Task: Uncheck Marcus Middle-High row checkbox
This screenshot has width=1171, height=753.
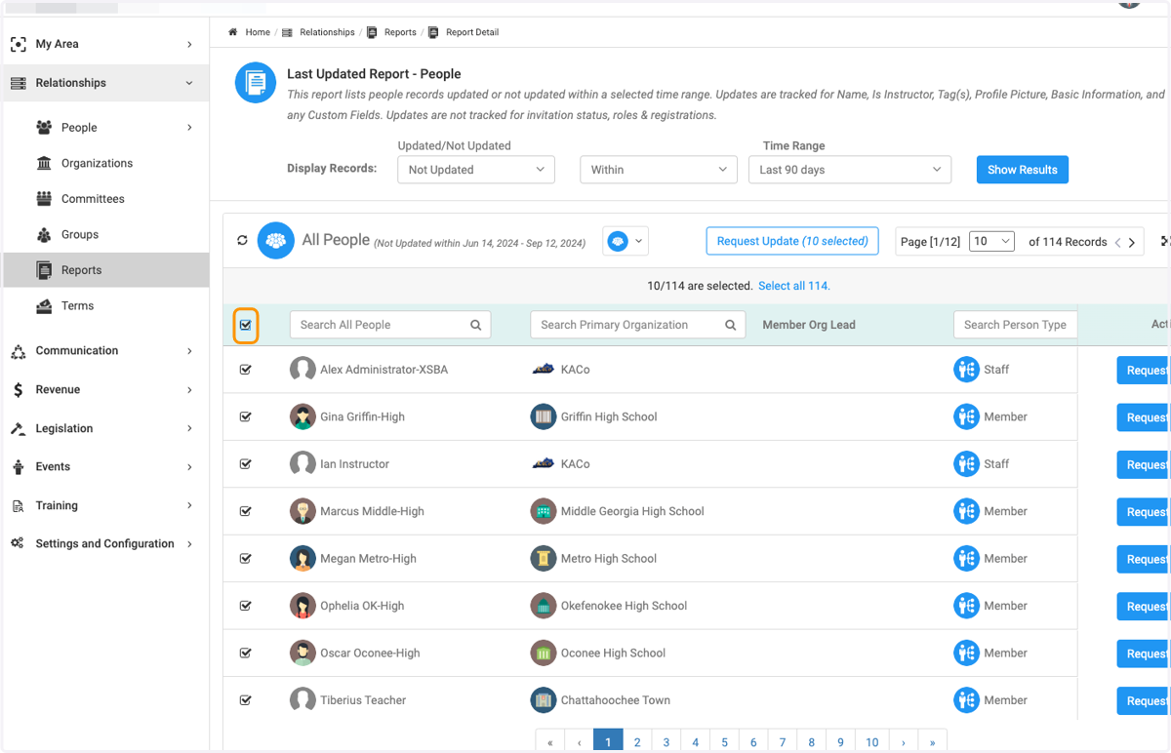Action: [246, 511]
